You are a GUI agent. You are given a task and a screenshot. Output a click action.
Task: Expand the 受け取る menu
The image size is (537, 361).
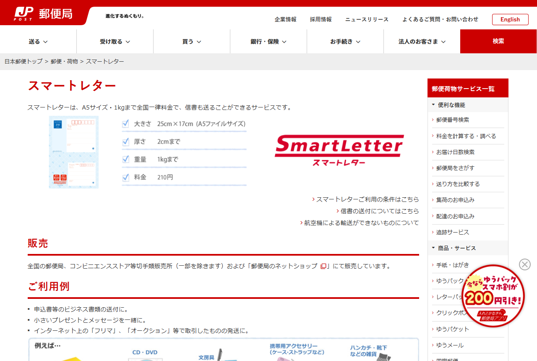(x=115, y=42)
